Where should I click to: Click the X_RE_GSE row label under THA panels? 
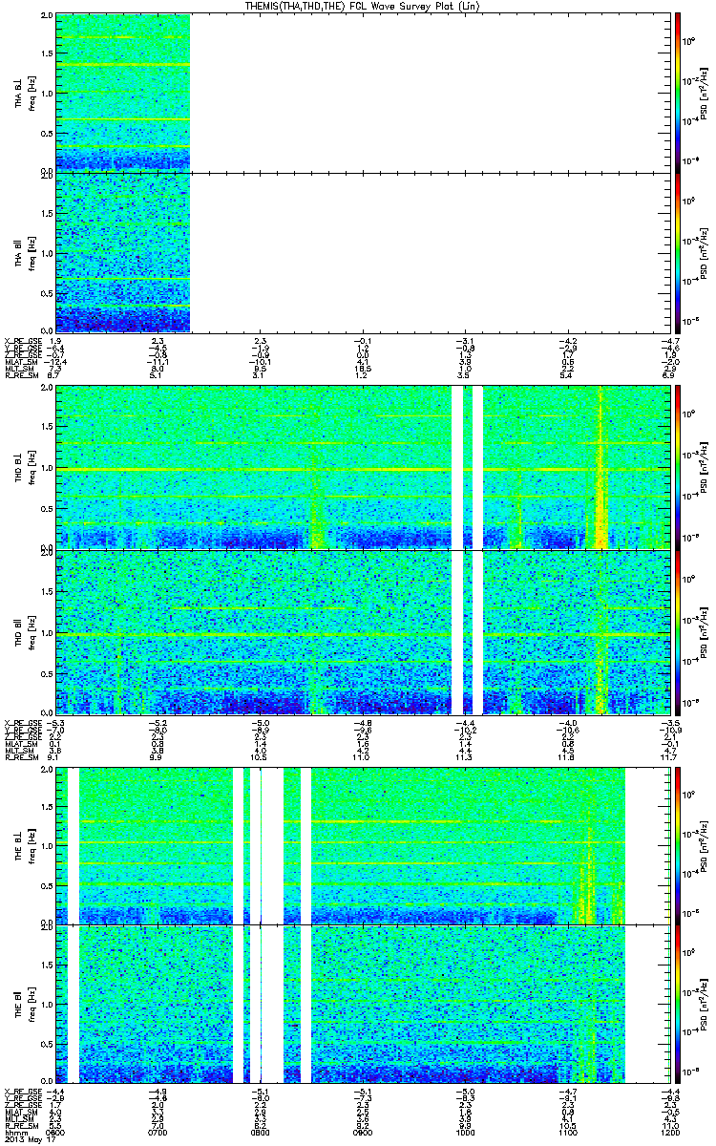tap(21, 341)
